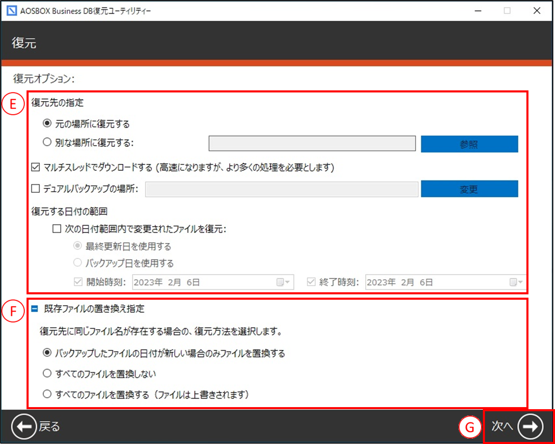This screenshot has width=555, height=444.
Task: Toggle the 終了時刻 checkbox
Action: (x=311, y=282)
